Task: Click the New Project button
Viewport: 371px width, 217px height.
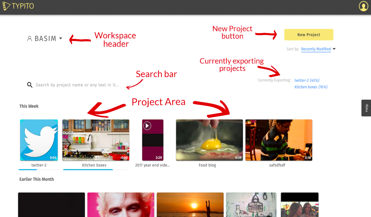Action: point(309,35)
